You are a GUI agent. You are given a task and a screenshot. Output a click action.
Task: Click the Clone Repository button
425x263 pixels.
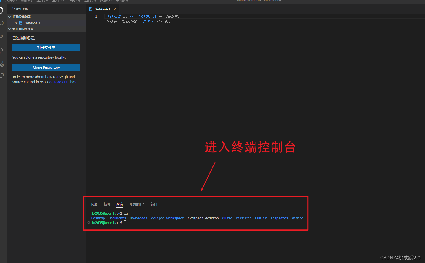[x=46, y=67]
